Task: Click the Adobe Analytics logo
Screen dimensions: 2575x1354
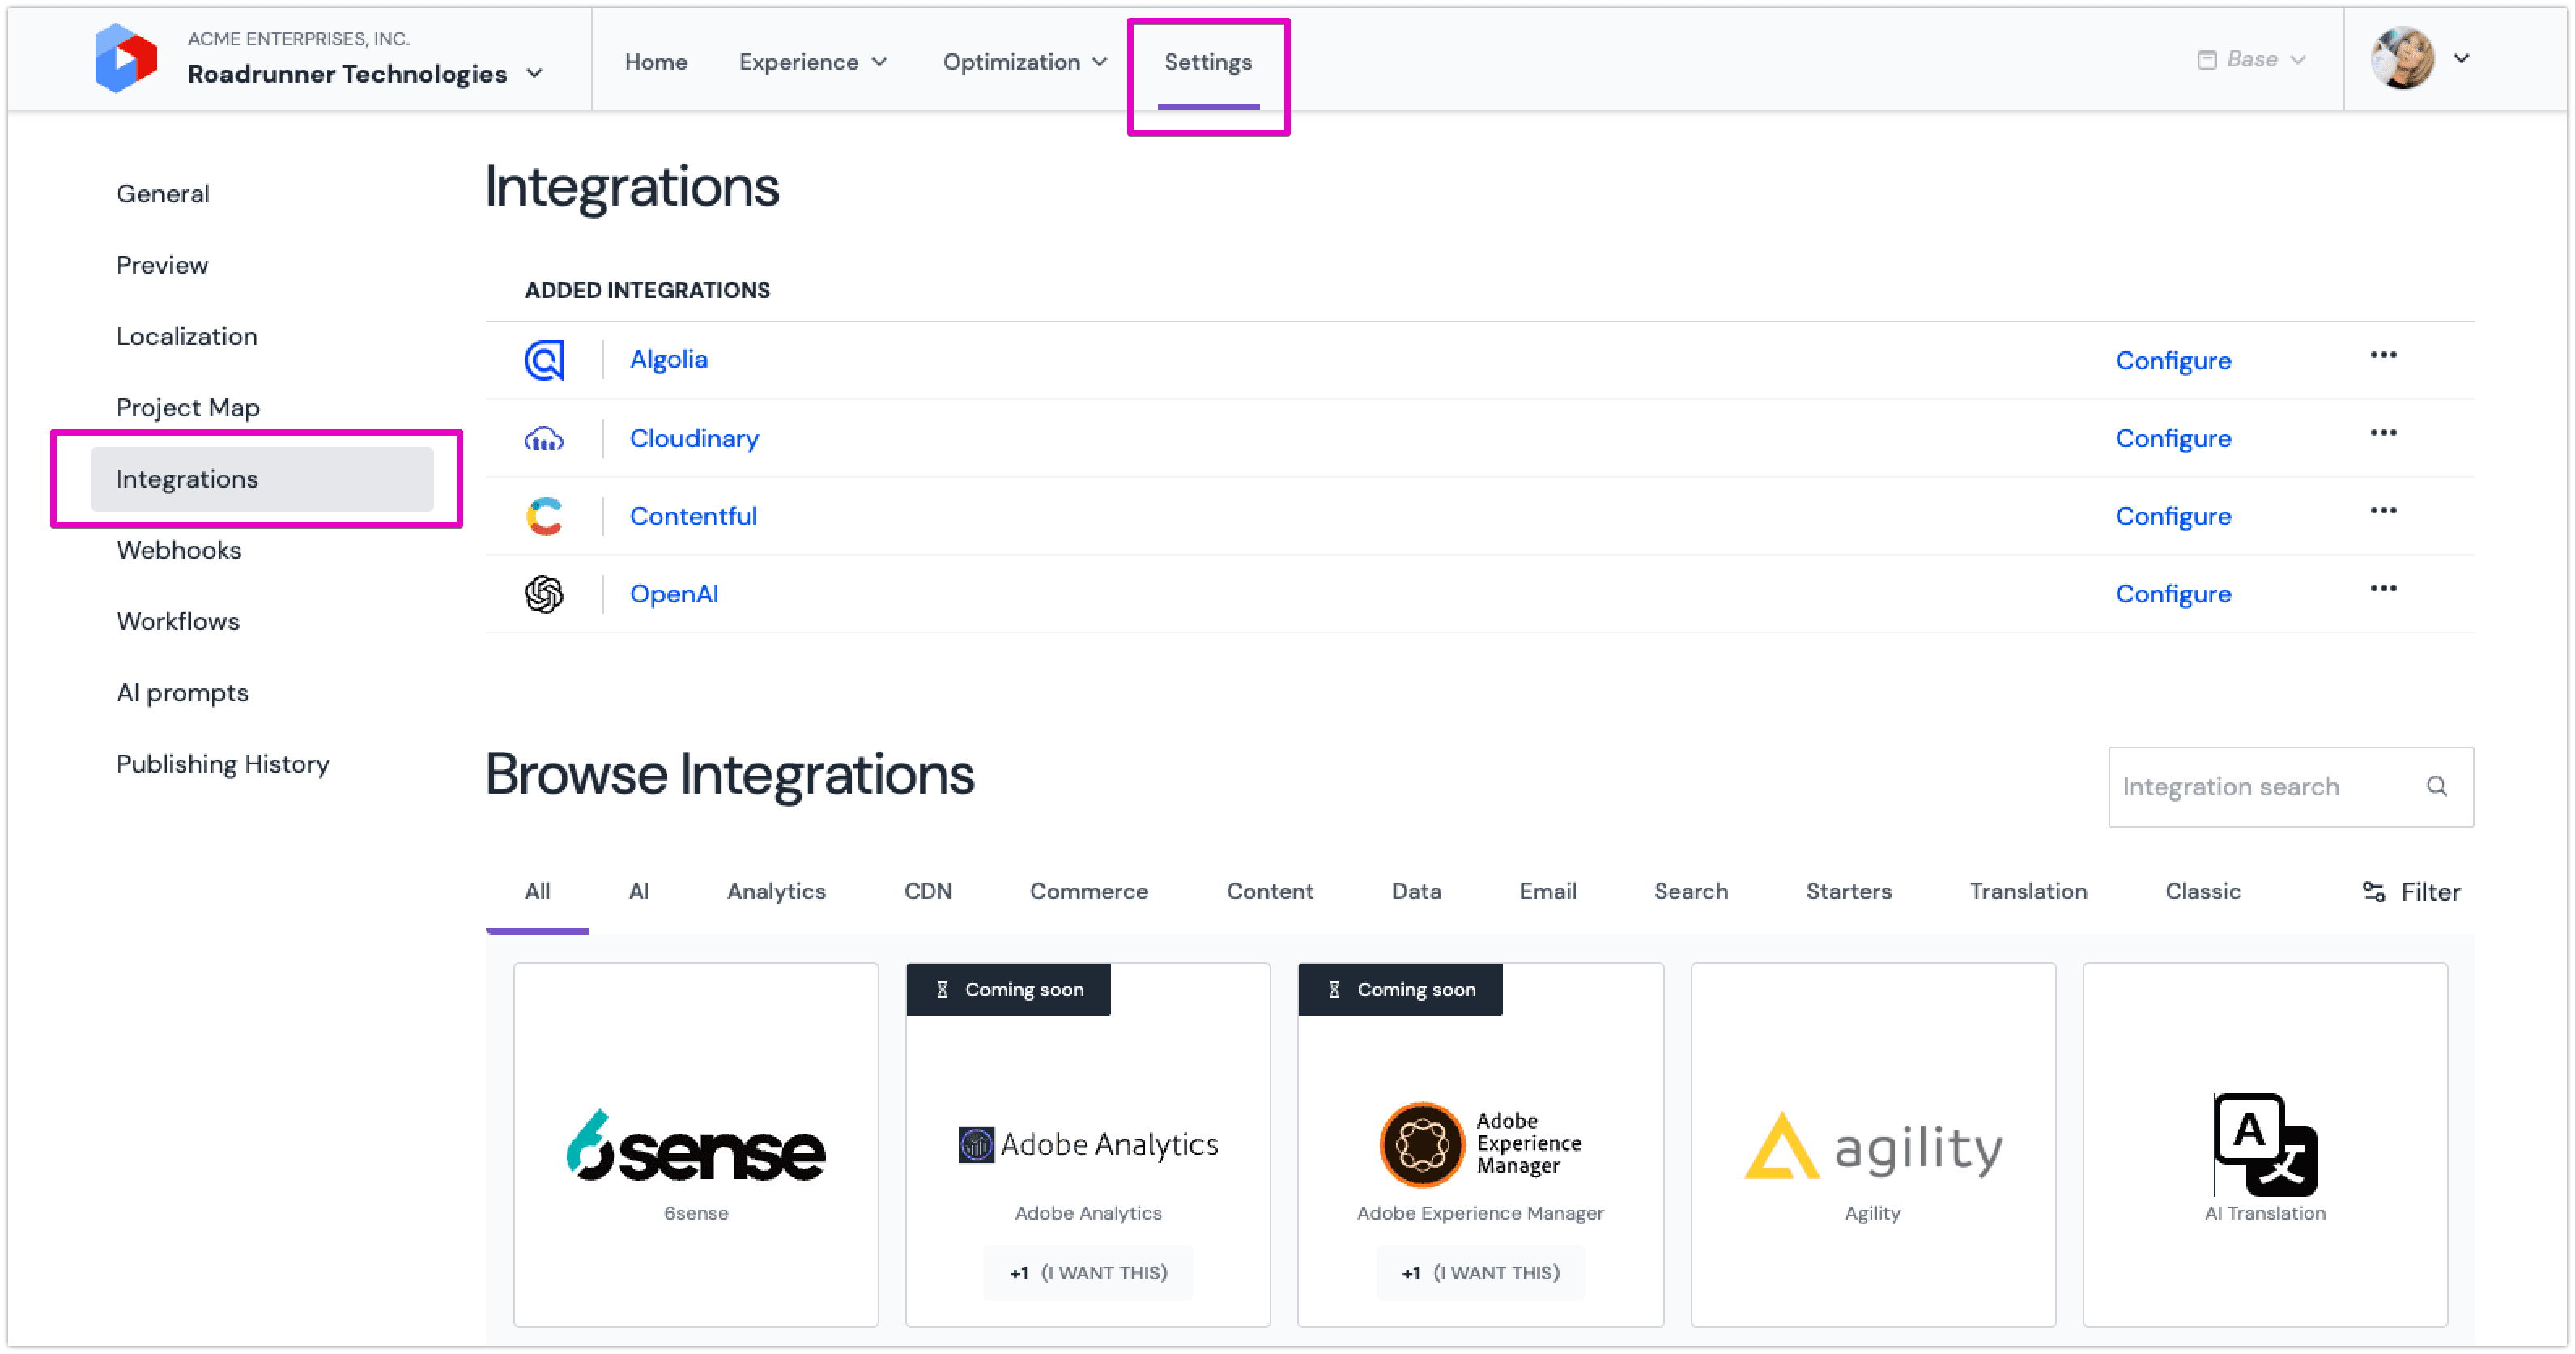Action: pos(1087,1144)
